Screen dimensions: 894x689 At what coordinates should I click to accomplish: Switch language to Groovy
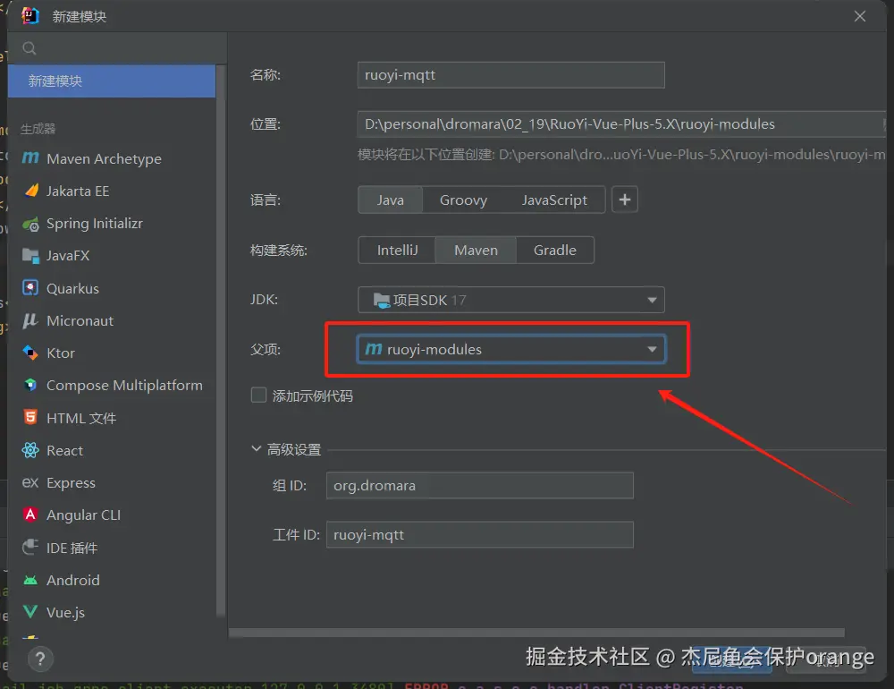point(463,200)
